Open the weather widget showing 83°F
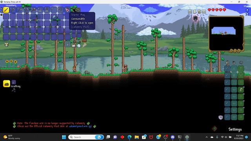 coord(12,137)
